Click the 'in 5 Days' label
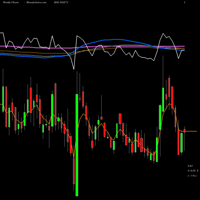Viewport: 200px width, 200px height. [192, 176]
